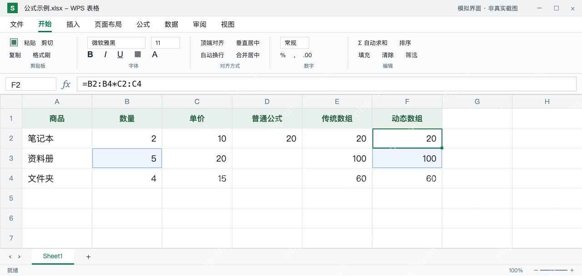Select cell D2 under 普通公式
Viewport: 582px width, 276px height.
click(x=267, y=138)
